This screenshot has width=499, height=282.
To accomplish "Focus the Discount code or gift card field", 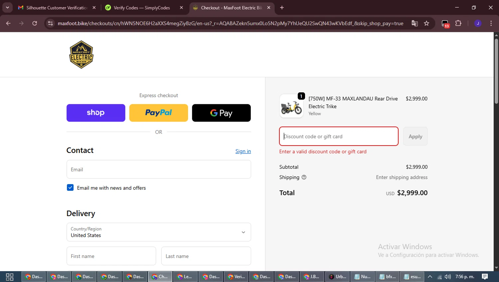I will tap(339, 136).
